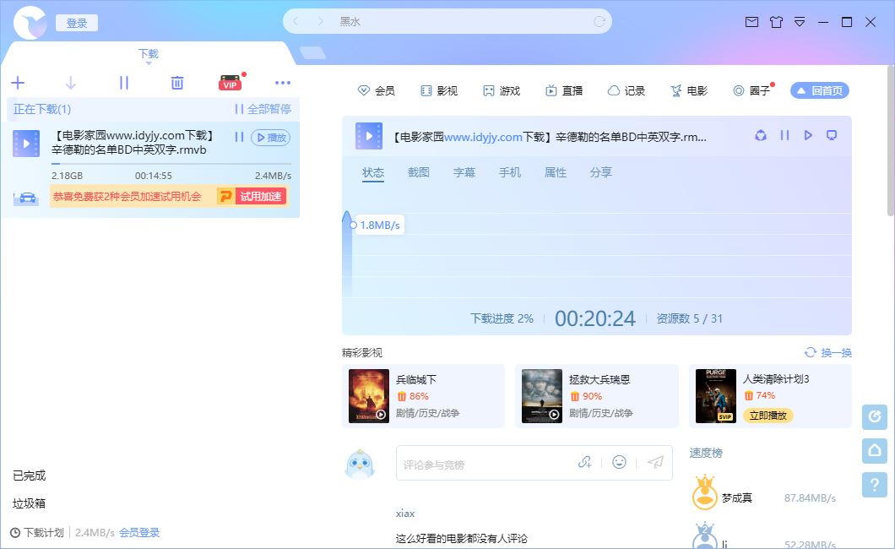Open help via the question mark bubble

874,485
